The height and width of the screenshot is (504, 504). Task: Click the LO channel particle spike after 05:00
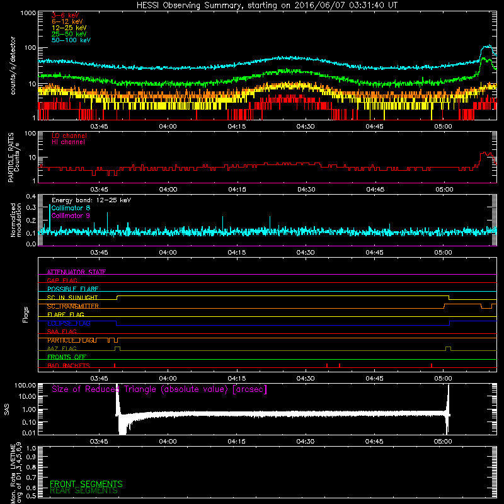[486, 154]
